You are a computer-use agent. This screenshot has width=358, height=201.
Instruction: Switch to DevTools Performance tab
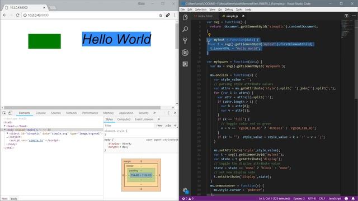90,113
